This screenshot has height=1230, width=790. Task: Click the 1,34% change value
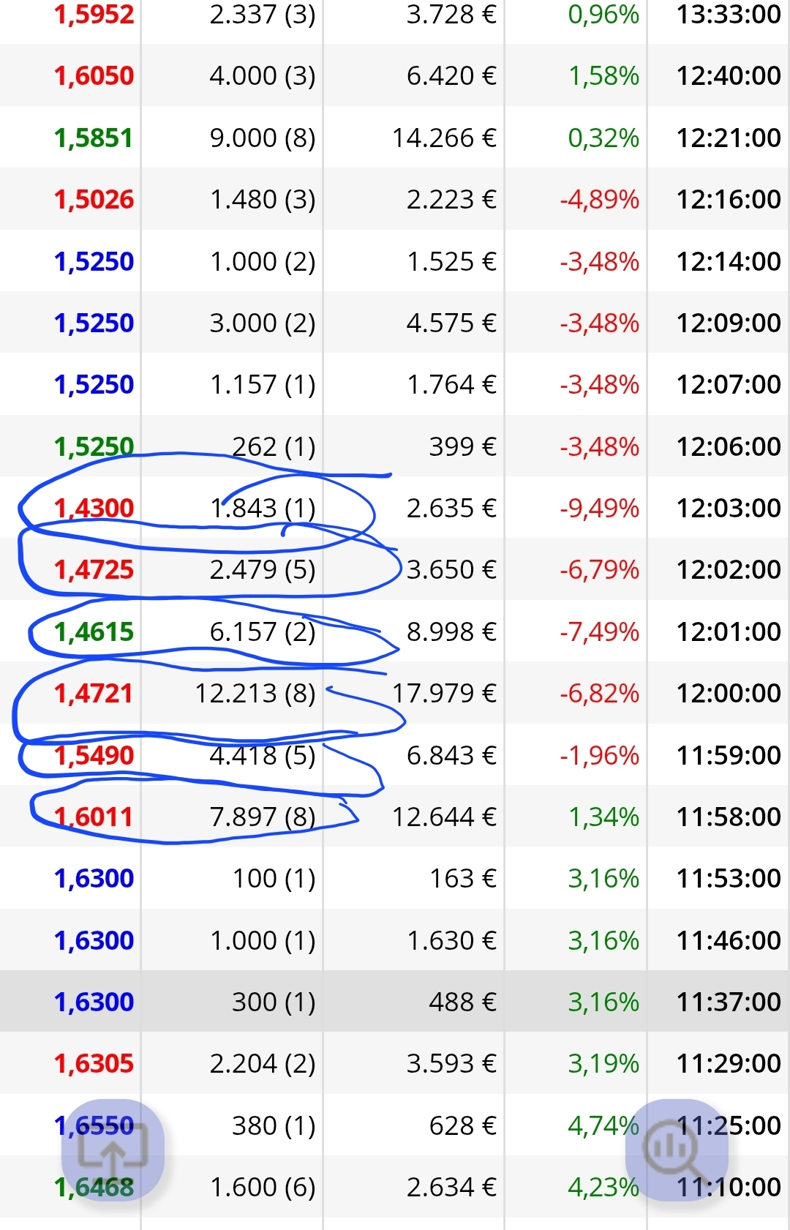pos(603,817)
